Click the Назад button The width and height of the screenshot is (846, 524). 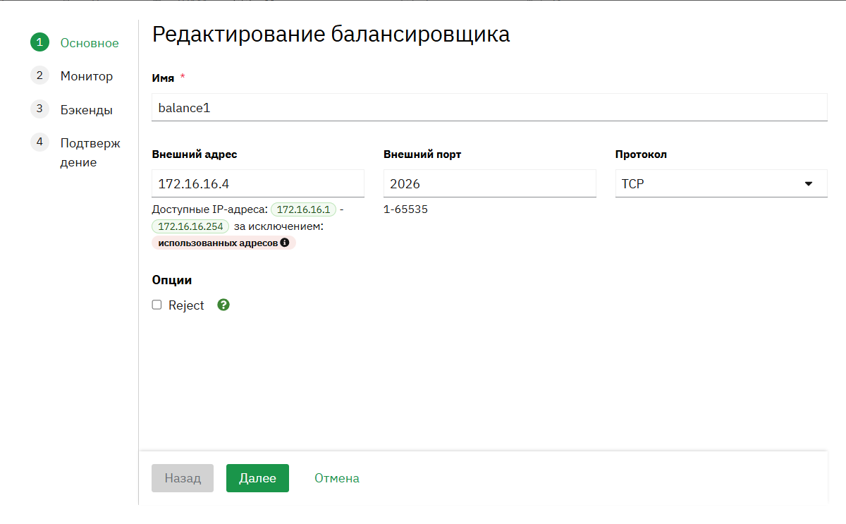[183, 478]
